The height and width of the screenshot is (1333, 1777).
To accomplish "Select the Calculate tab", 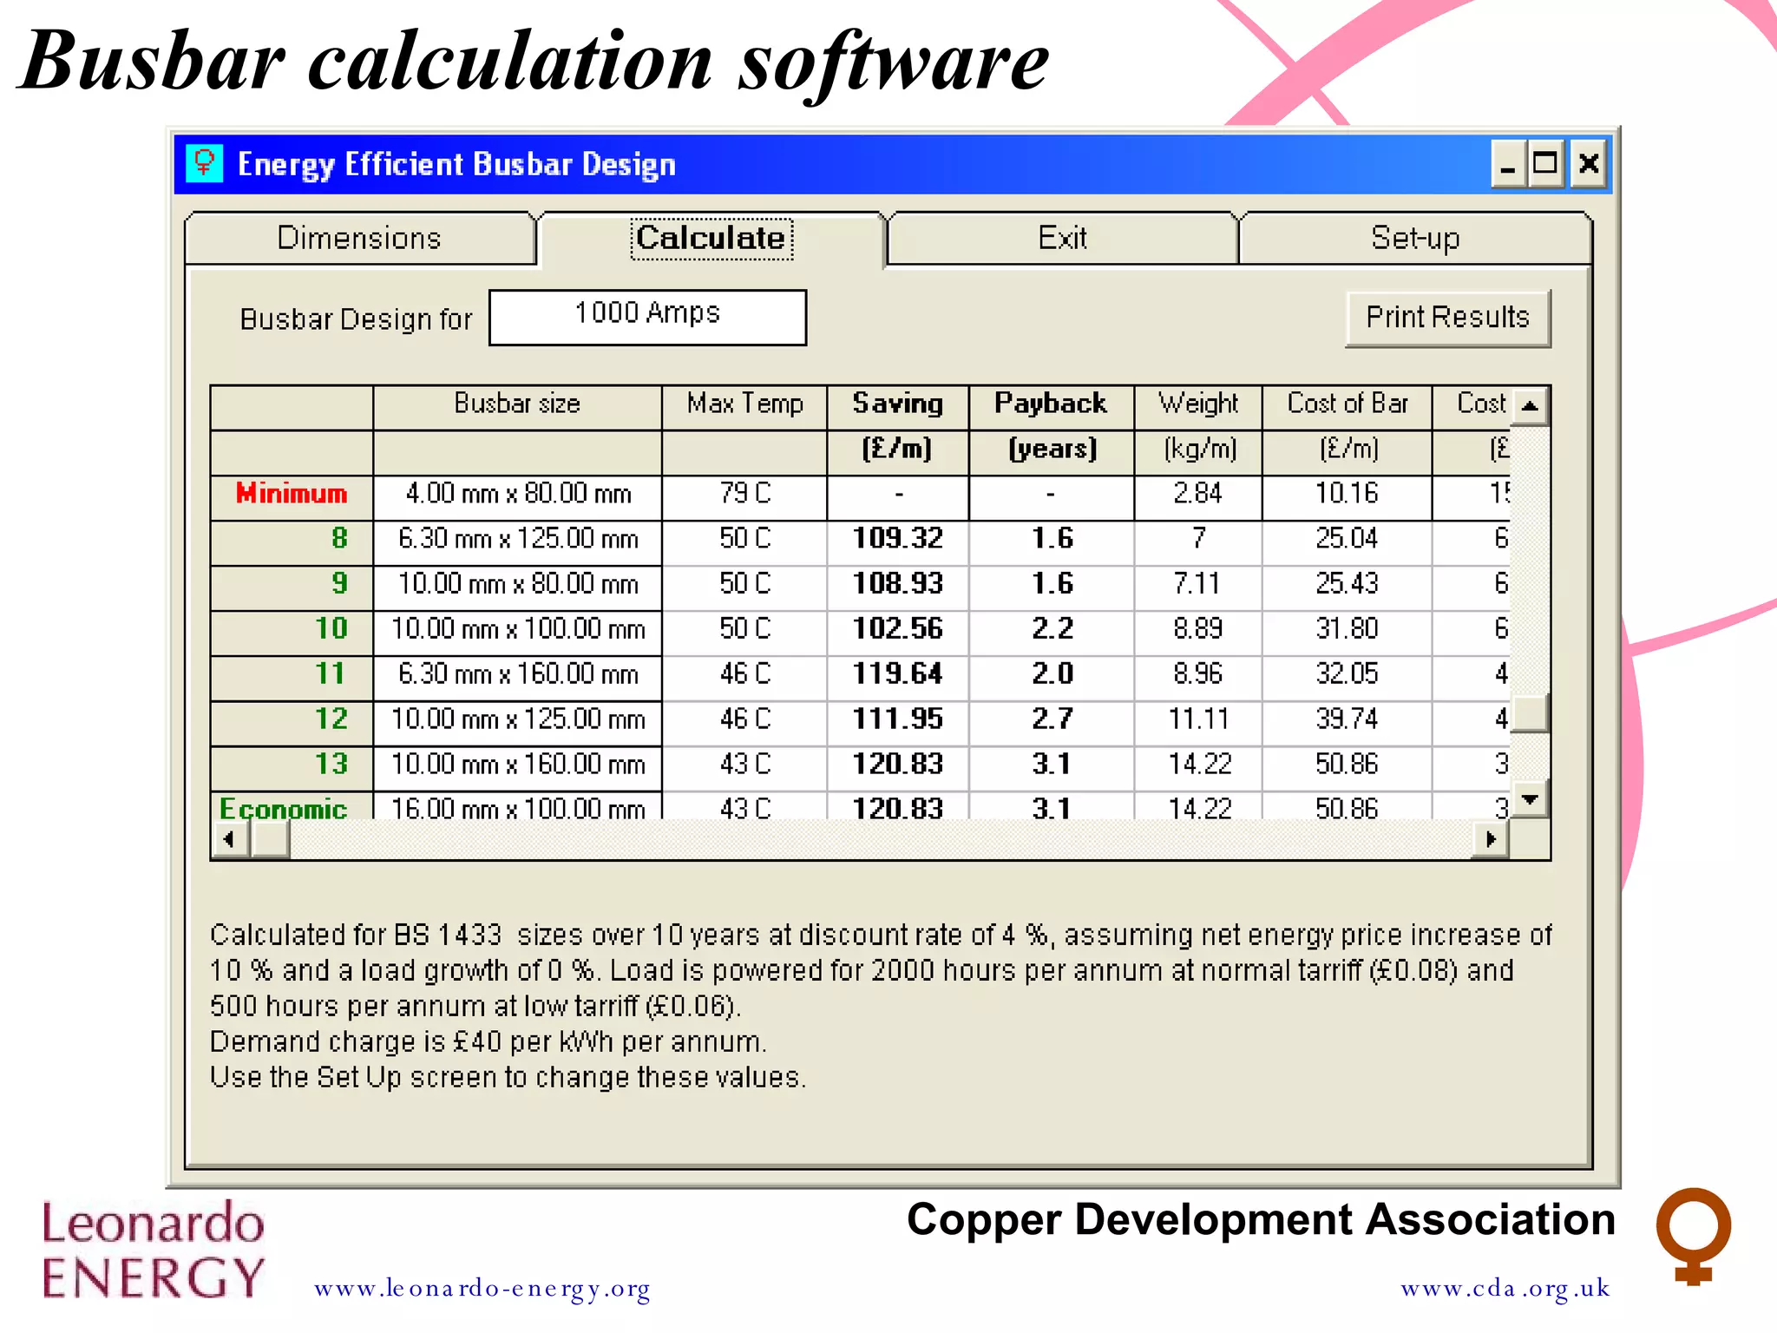I will click(711, 239).
